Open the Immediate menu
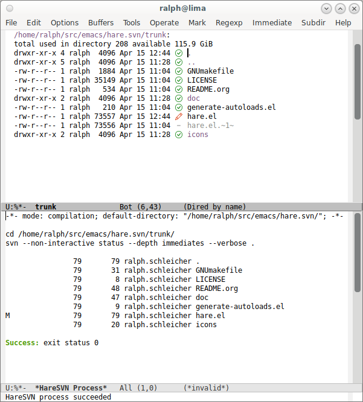This screenshot has width=363, height=402. click(272, 23)
